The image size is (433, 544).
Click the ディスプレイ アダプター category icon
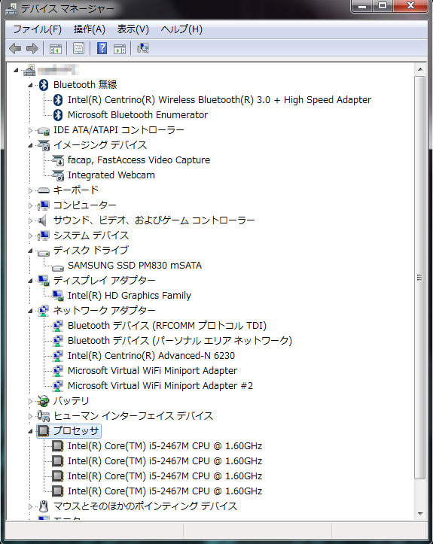coord(44,281)
